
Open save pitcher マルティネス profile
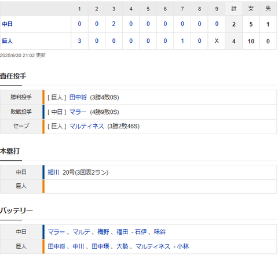click(87, 126)
